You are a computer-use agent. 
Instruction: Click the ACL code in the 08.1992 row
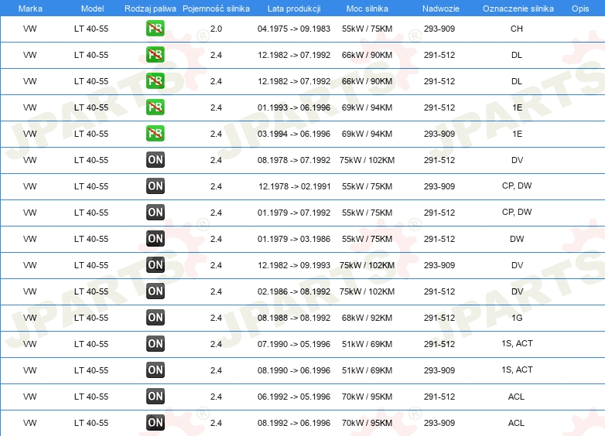(516, 423)
